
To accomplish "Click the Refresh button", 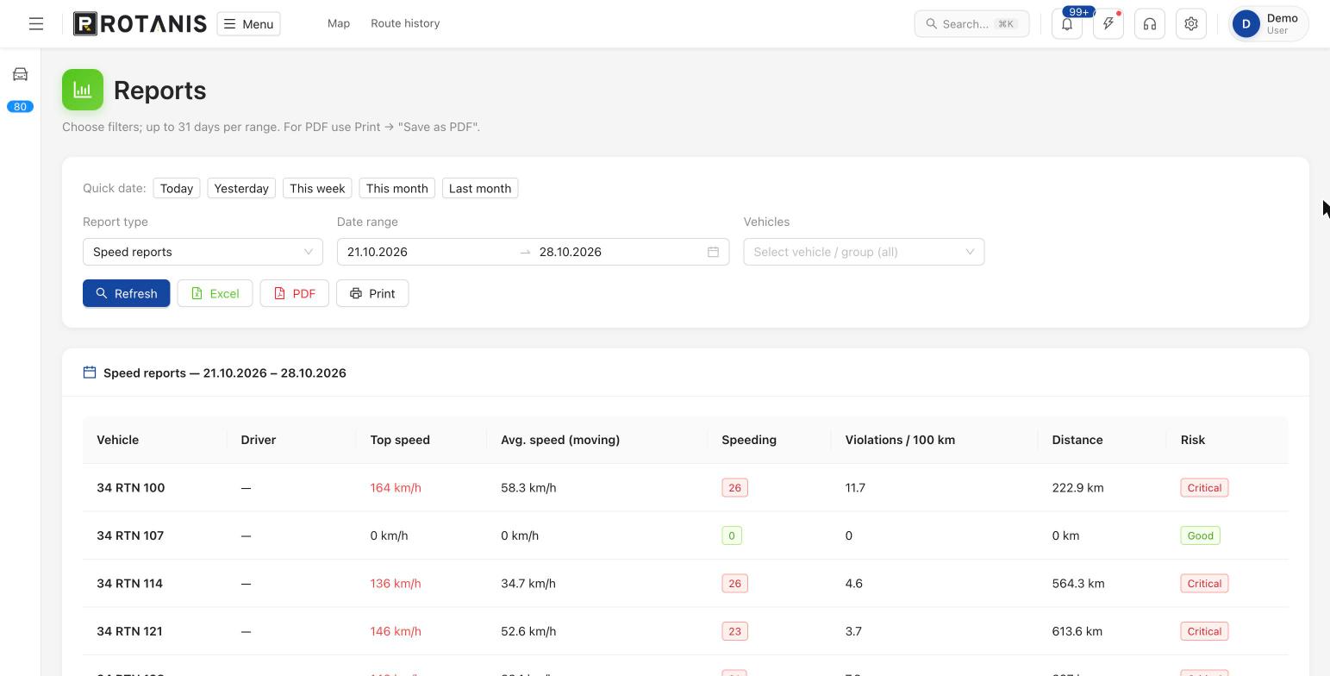I will coord(127,293).
